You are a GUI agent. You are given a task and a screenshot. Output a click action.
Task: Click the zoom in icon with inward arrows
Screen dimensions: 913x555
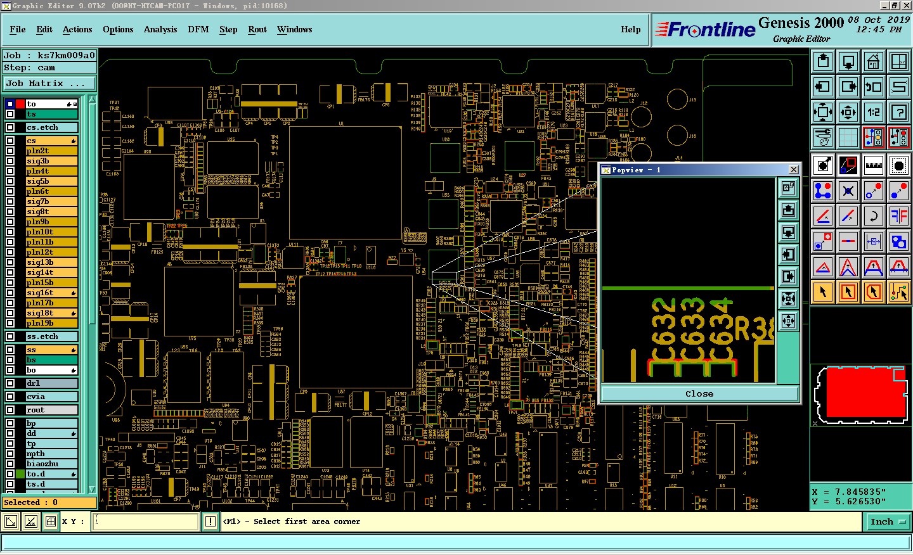(823, 112)
